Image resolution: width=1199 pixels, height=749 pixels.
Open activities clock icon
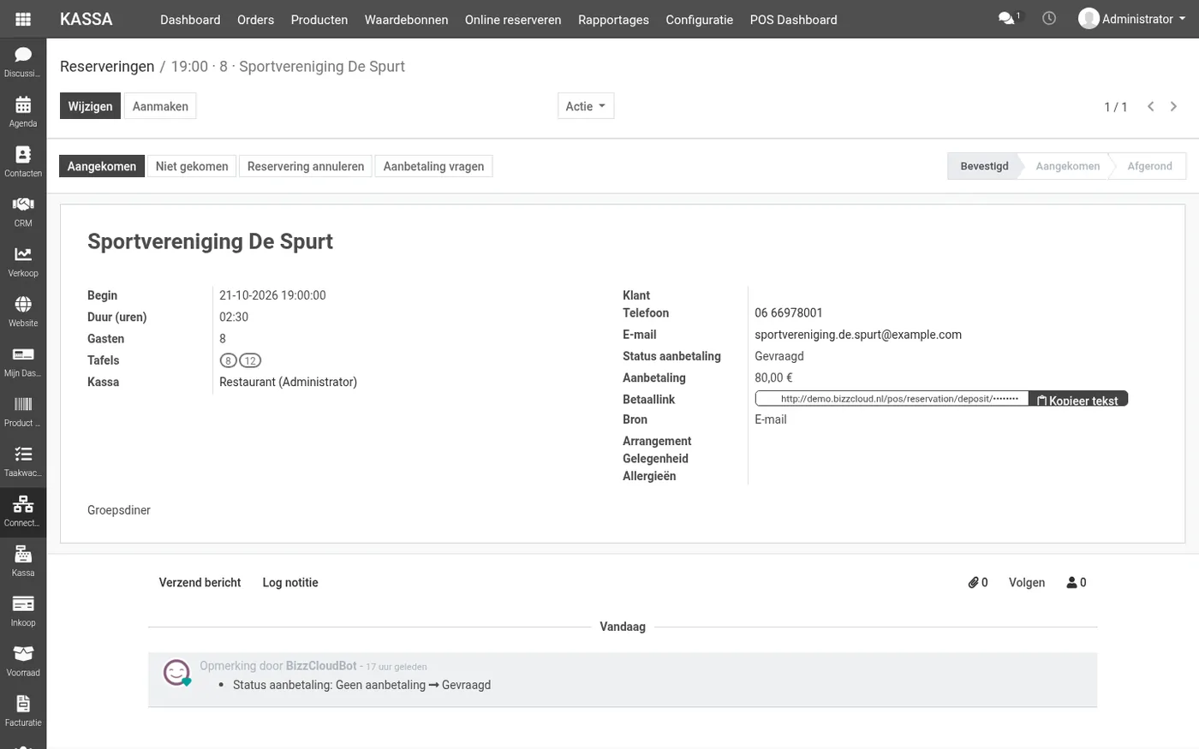[x=1049, y=18]
